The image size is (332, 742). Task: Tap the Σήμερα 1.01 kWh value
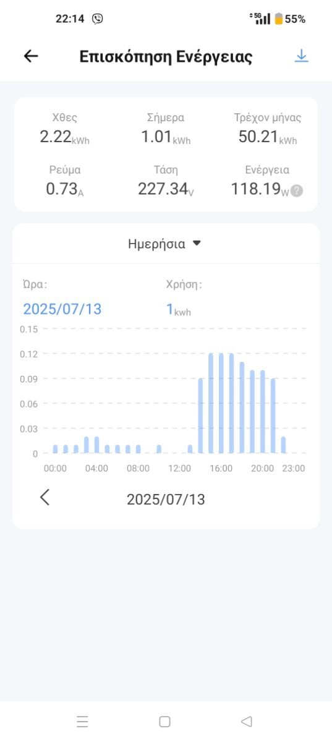(x=166, y=137)
